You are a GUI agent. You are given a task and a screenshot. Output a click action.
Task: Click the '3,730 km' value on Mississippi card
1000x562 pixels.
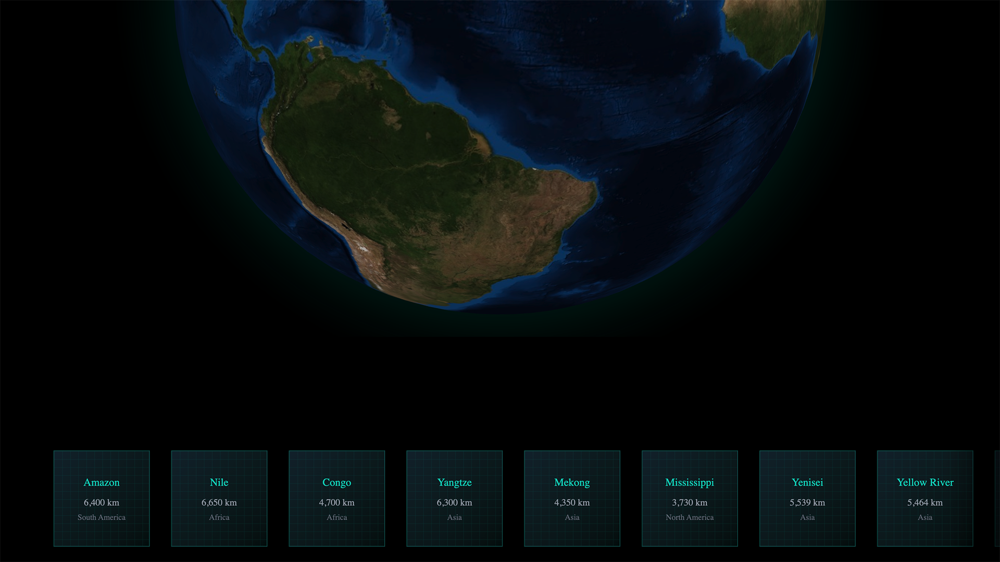(x=690, y=502)
